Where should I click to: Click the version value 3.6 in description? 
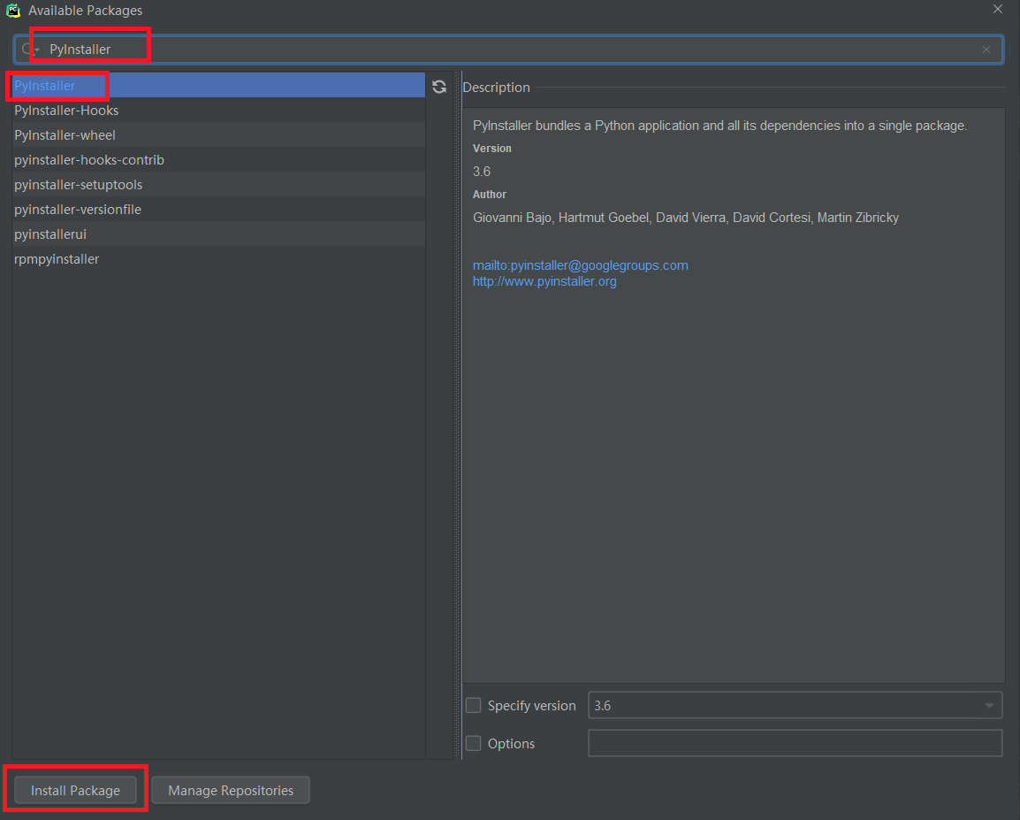point(482,171)
